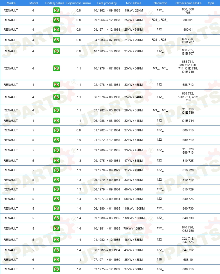The height and width of the screenshot is (274, 220).
Task: Click fuel icon in 33kW / 45KM 810 719 row
Action: click(x=57, y=180)
